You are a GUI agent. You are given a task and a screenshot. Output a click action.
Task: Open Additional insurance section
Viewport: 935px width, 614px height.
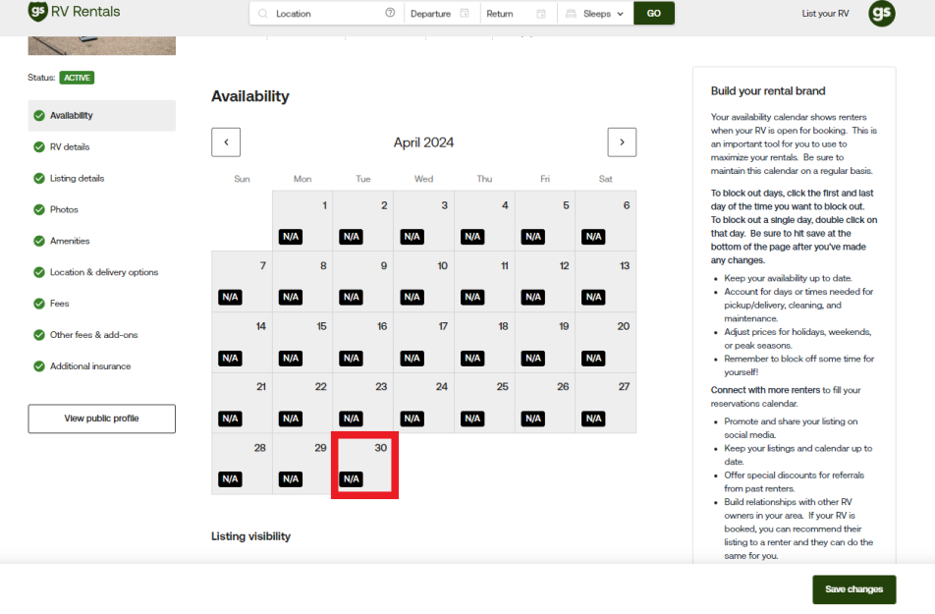click(x=90, y=366)
